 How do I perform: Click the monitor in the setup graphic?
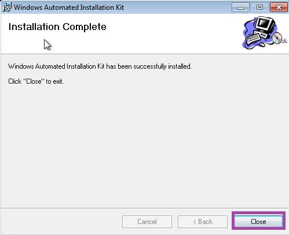coord(265,25)
